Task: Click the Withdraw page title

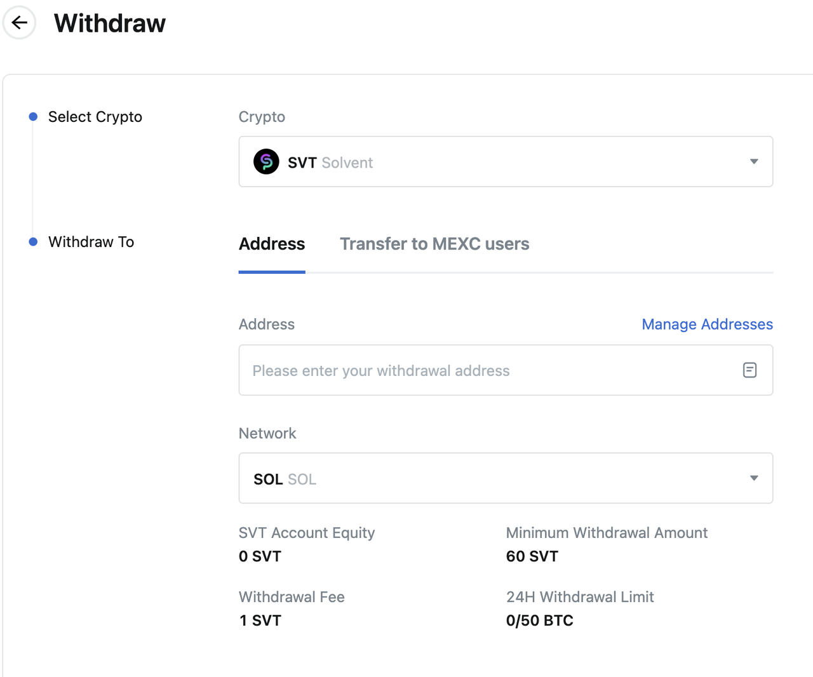Action: [110, 23]
